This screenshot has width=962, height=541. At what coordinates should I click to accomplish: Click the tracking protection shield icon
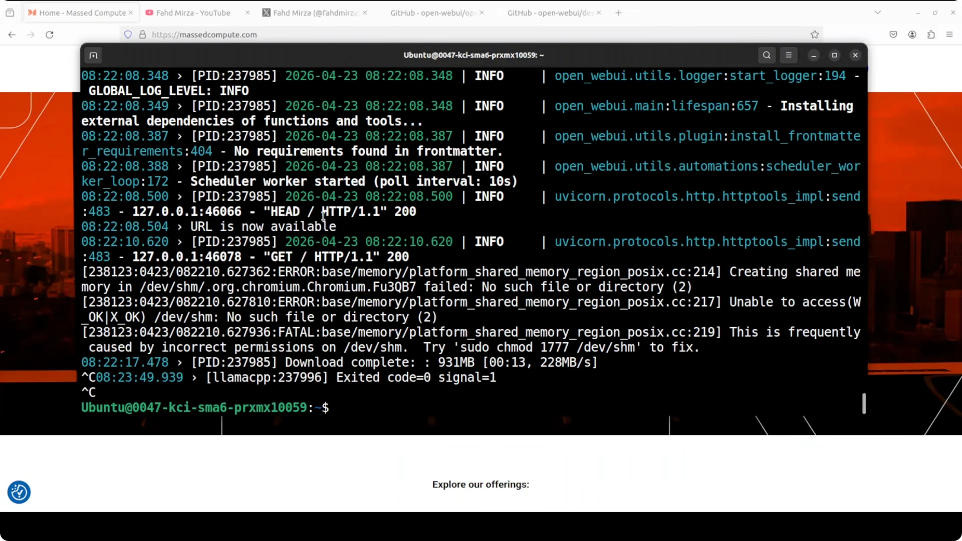click(x=128, y=35)
